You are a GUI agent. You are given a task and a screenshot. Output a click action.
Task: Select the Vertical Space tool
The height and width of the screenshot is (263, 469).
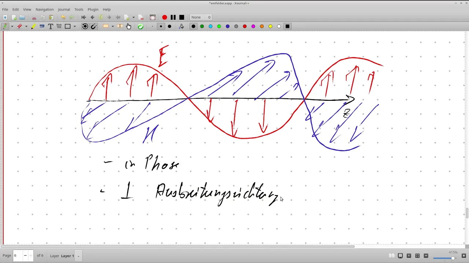(x=120, y=26)
